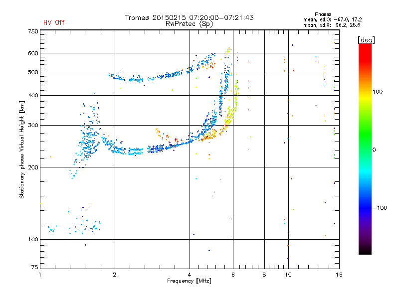This screenshot has width=399, height=299.
Task: Click the "Phases" statistics heading
Action: coord(323,14)
